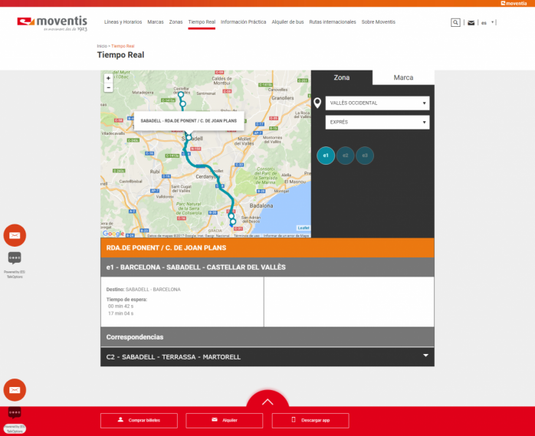This screenshot has width=535, height=436.
Task: Select the e2 line circle
Action: [345, 156]
